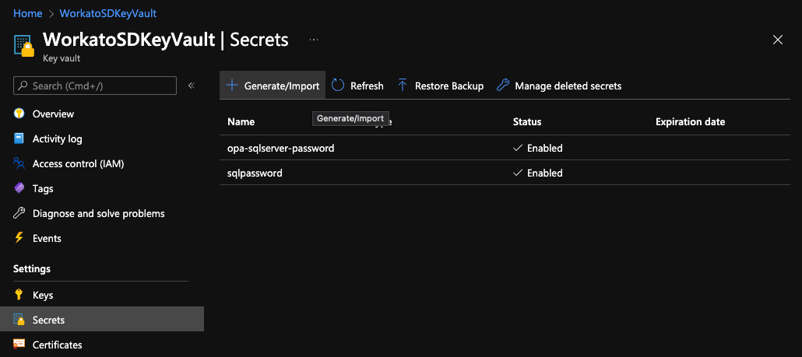The height and width of the screenshot is (357, 802).
Task: Click the wrench icon for deleted secrets
Action: (x=503, y=86)
